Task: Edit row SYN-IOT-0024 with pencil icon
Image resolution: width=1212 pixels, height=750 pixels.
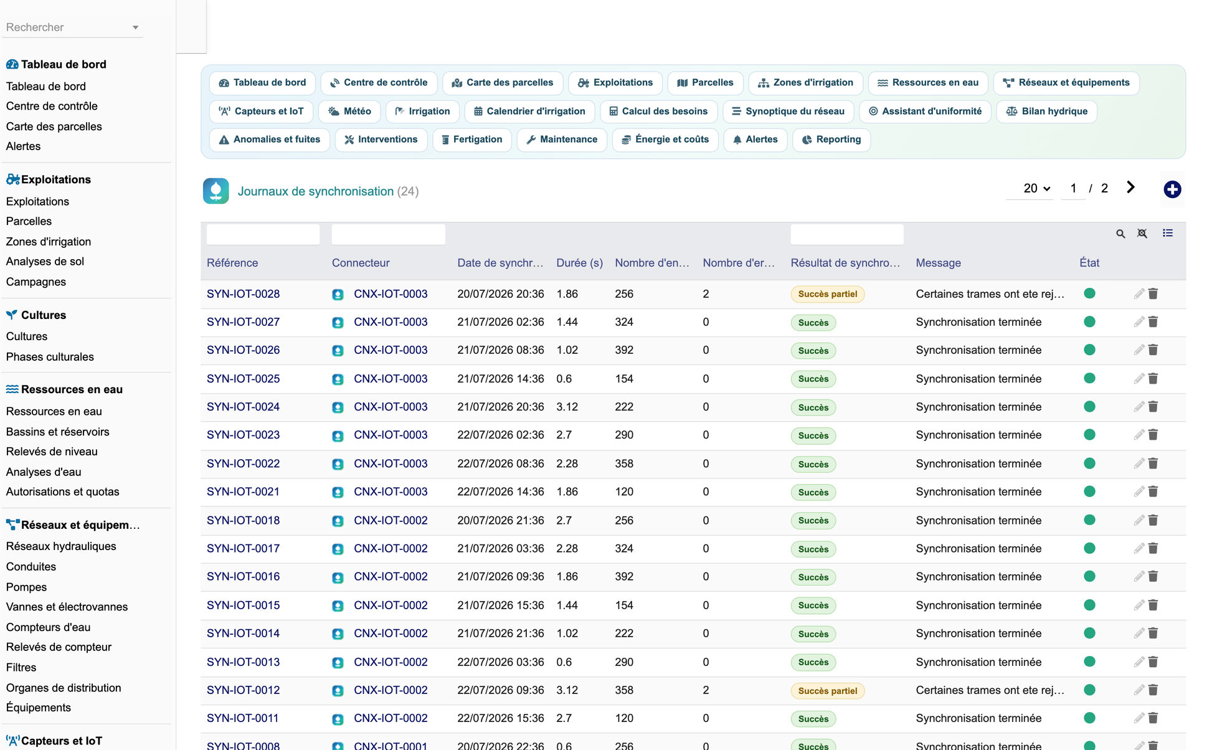Action: point(1139,407)
